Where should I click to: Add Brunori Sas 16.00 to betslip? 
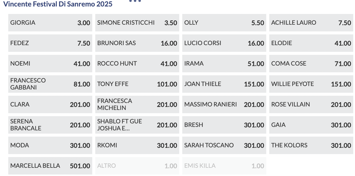click(137, 43)
